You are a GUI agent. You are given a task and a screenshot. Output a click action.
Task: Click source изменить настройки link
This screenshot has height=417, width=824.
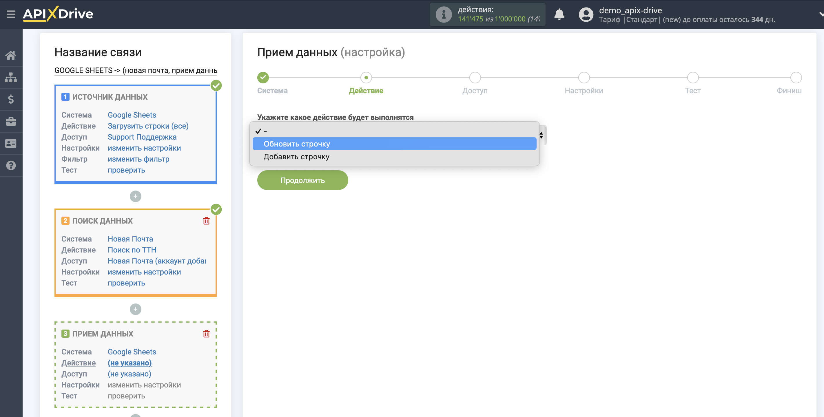point(144,148)
